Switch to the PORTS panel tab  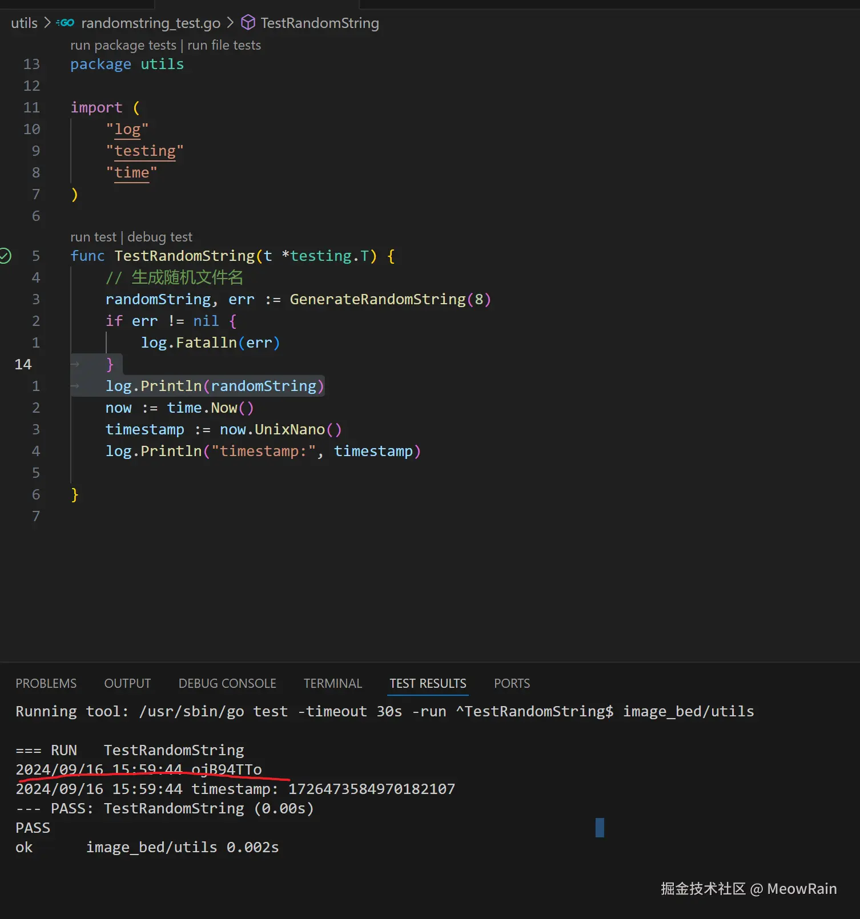pos(512,683)
